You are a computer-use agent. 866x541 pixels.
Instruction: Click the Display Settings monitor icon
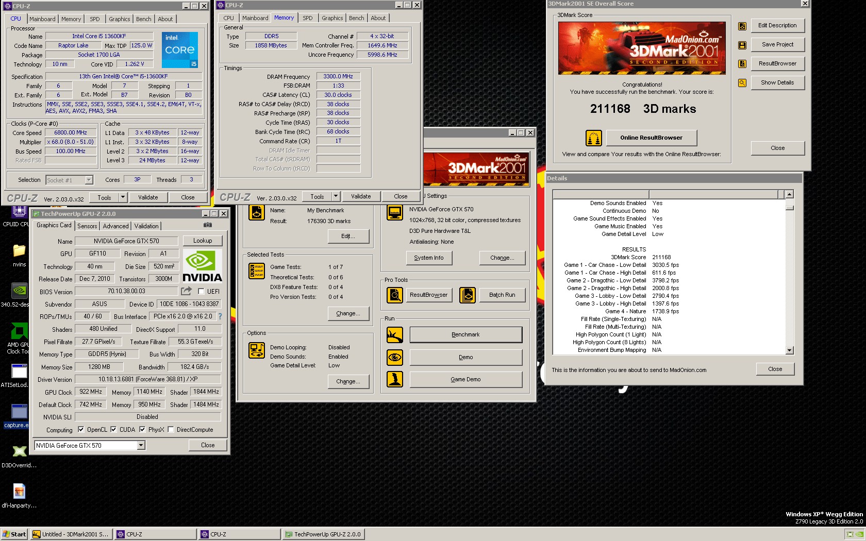click(x=395, y=212)
